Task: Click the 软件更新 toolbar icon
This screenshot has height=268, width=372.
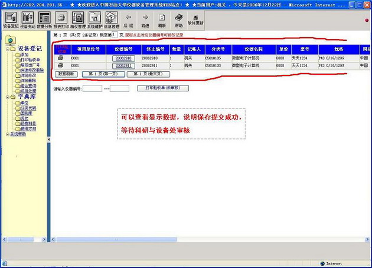Action: coord(195,19)
